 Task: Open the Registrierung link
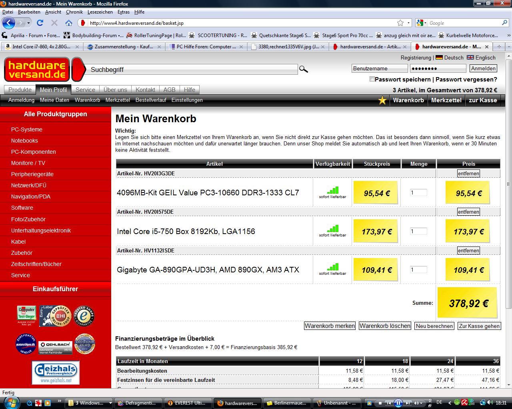point(416,58)
